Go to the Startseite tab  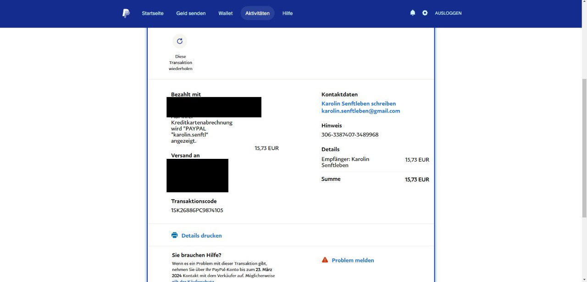click(x=153, y=13)
